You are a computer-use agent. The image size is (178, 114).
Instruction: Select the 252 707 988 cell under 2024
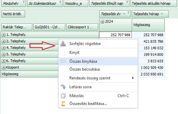(115, 35)
